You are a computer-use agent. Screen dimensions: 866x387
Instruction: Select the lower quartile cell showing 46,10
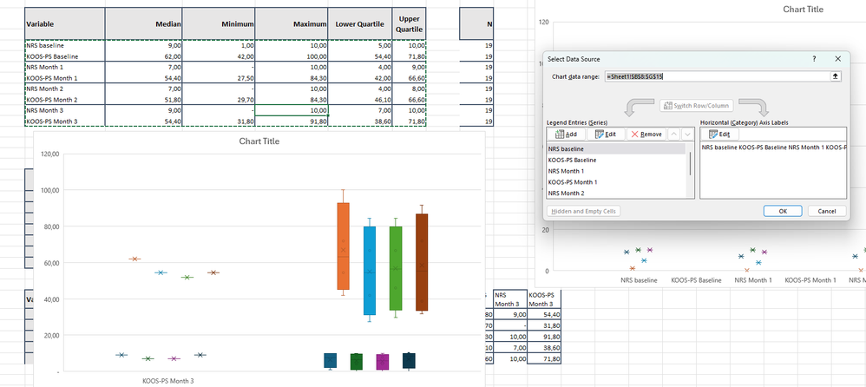[360, 100]
